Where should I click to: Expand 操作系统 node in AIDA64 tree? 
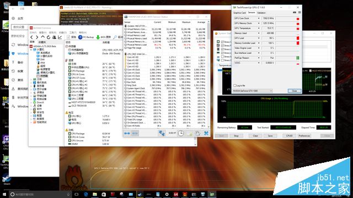click(31, 82)
